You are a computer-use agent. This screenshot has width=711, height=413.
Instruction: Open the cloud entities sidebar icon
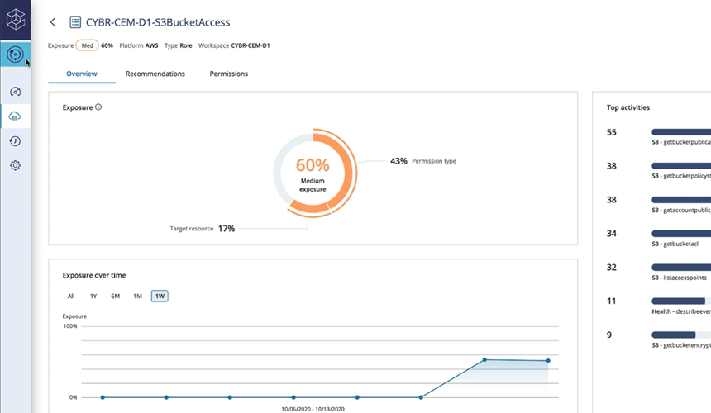pos(15,116)
